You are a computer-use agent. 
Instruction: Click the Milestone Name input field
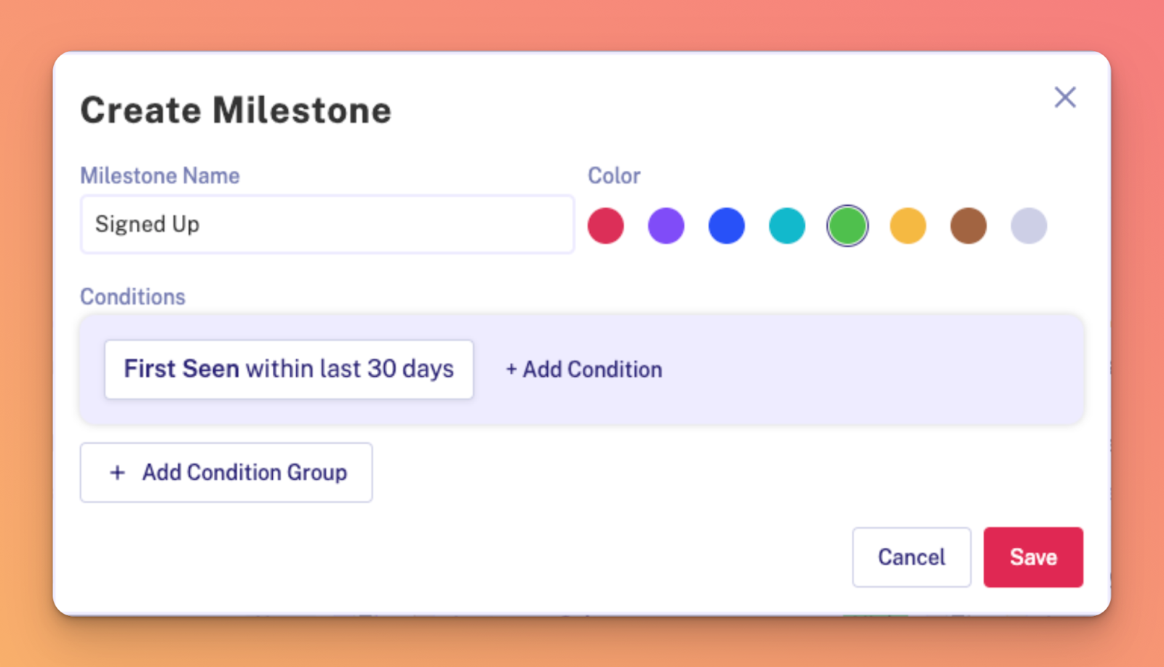pyautogui.click(x=327, y=224)
